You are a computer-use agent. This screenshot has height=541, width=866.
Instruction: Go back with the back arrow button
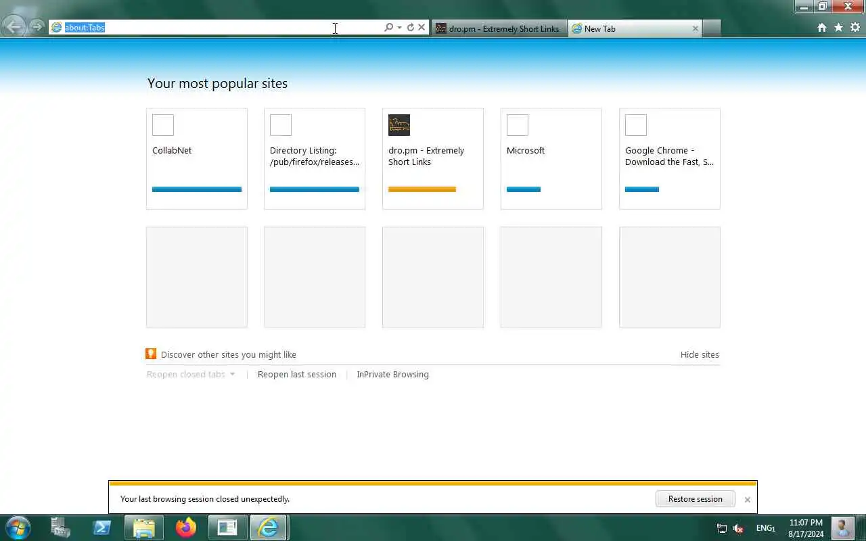pos(14,27)
